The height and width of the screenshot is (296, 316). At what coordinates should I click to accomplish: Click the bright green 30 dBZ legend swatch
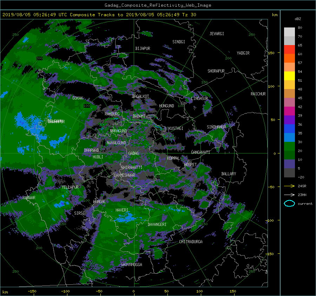289,146
